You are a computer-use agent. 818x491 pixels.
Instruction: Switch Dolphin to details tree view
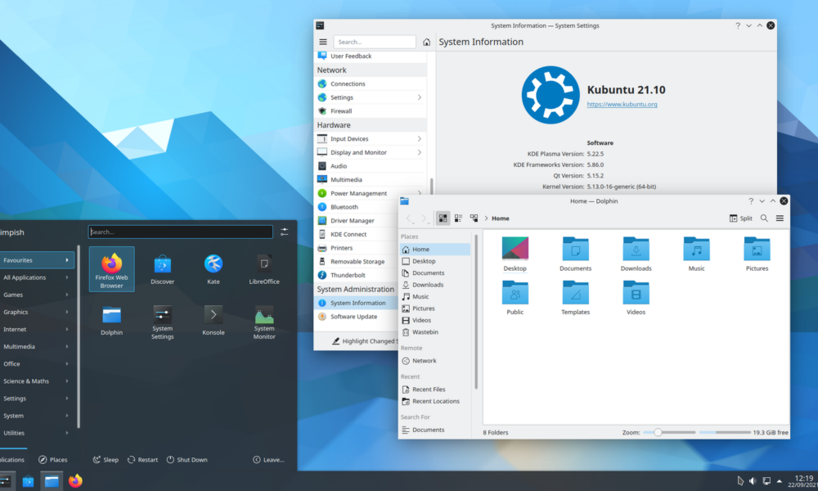(474, 218)
